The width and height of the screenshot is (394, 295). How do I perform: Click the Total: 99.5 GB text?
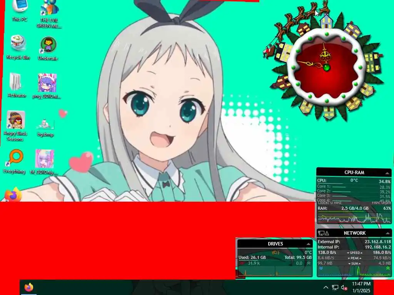(298, 258)
